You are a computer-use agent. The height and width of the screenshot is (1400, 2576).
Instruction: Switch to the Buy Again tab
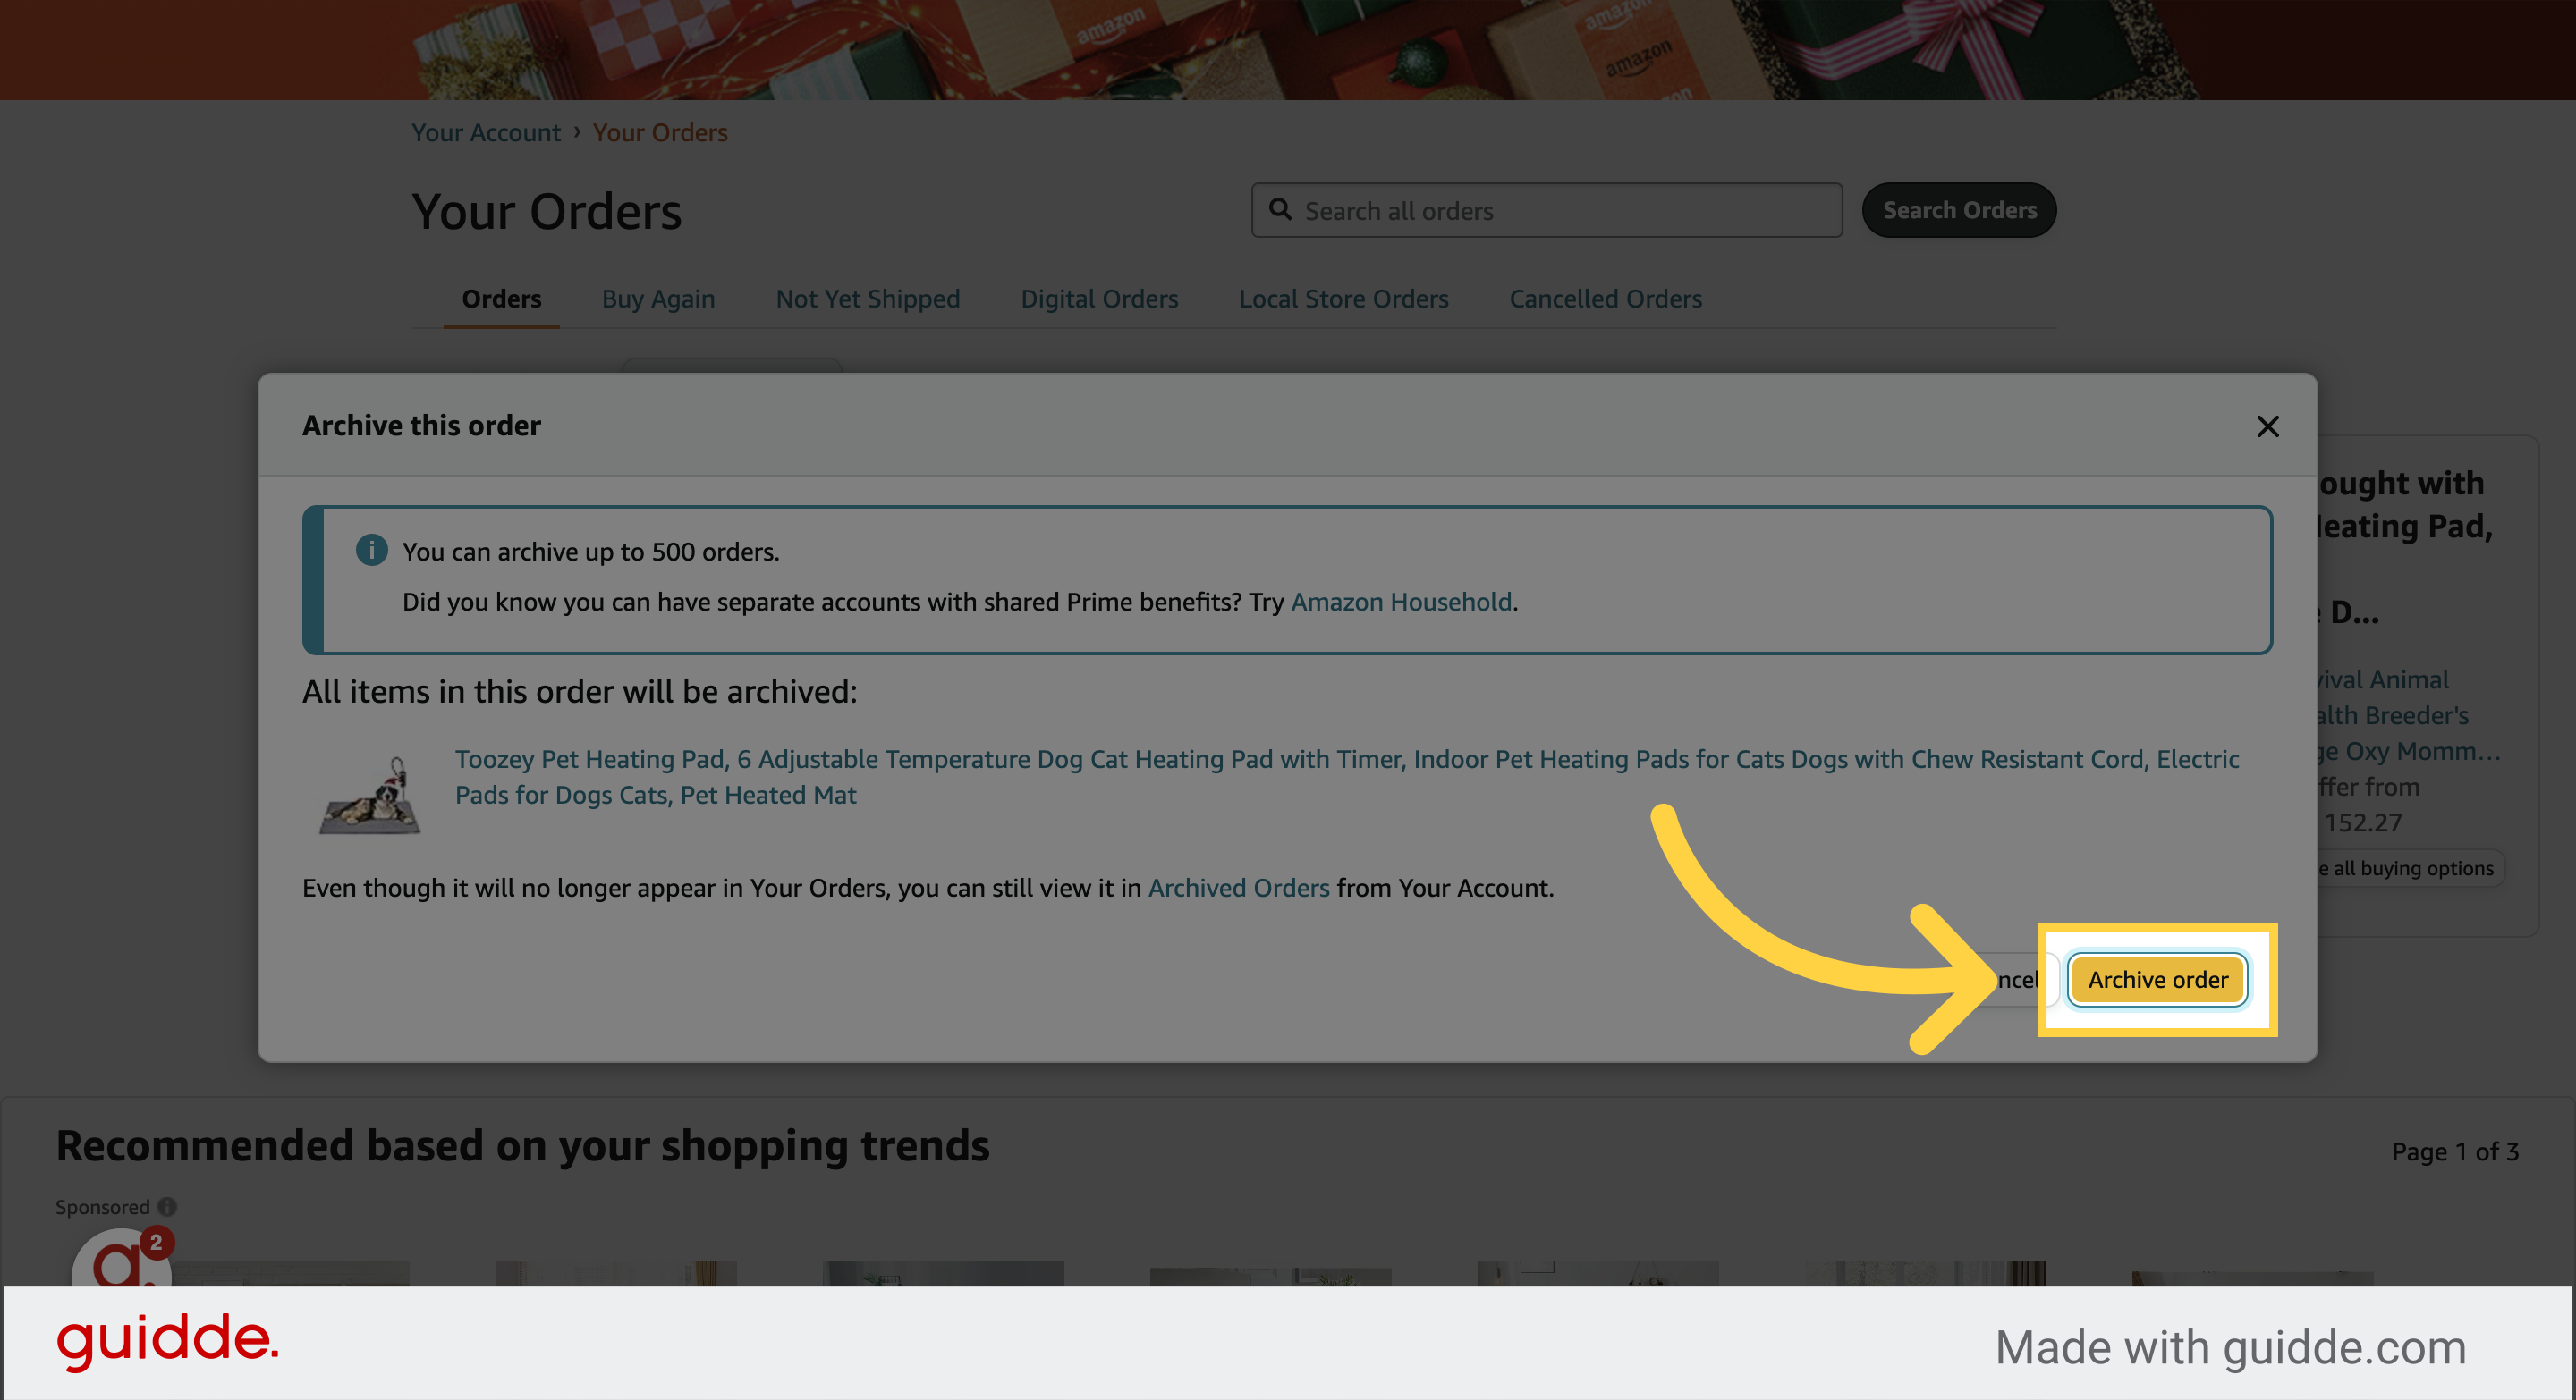[x=658, y=299]
